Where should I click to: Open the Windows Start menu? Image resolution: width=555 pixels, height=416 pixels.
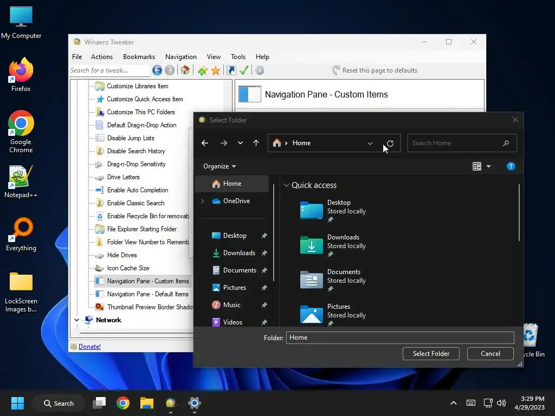(x=17, y=403)
